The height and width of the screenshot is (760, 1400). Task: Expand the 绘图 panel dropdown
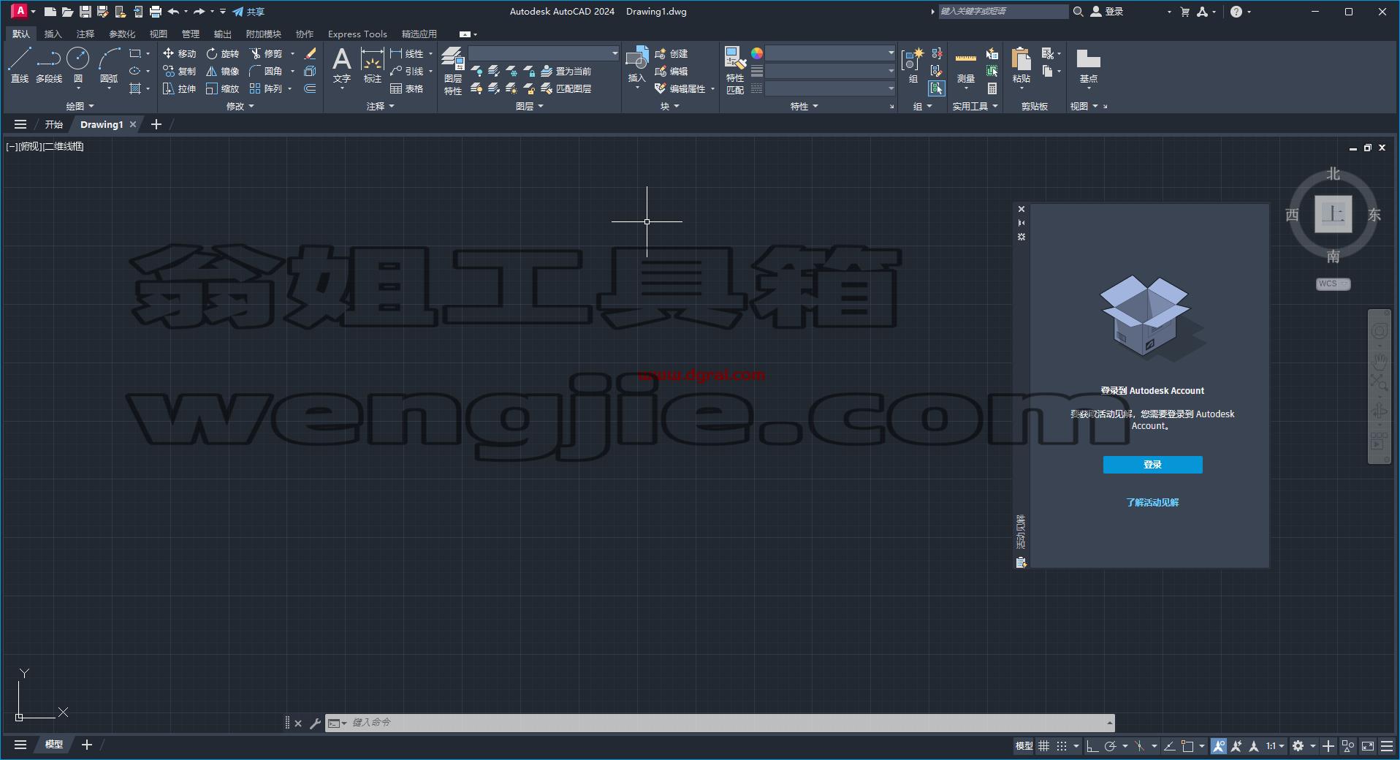[x=80, y=106]
